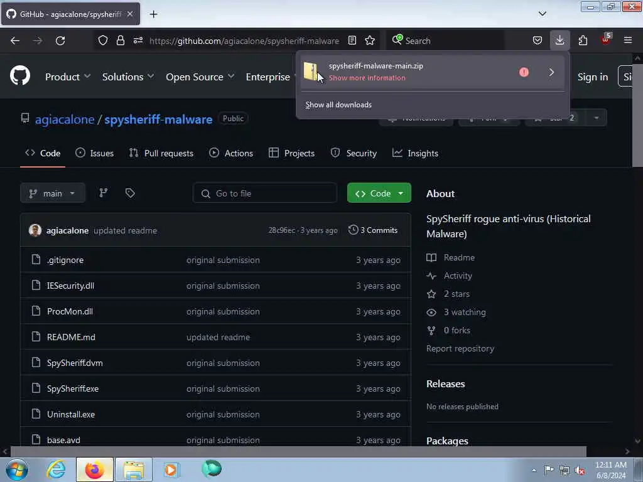
Task: Open the SpySheriff.exe file
Action: tap(73, 388)
